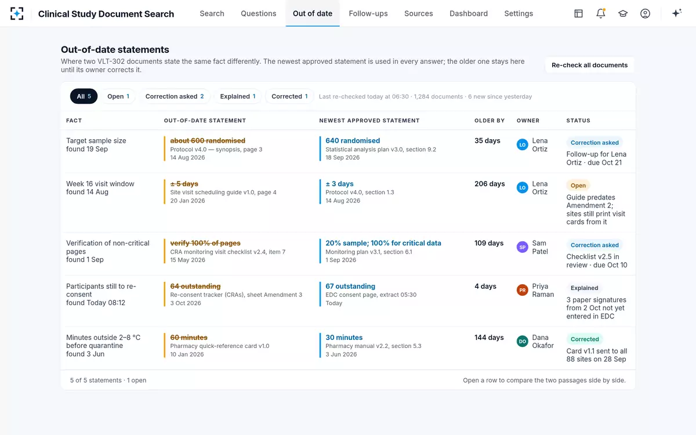Click the STATUS column header
The image size is (696, 435).
point(578,121)
